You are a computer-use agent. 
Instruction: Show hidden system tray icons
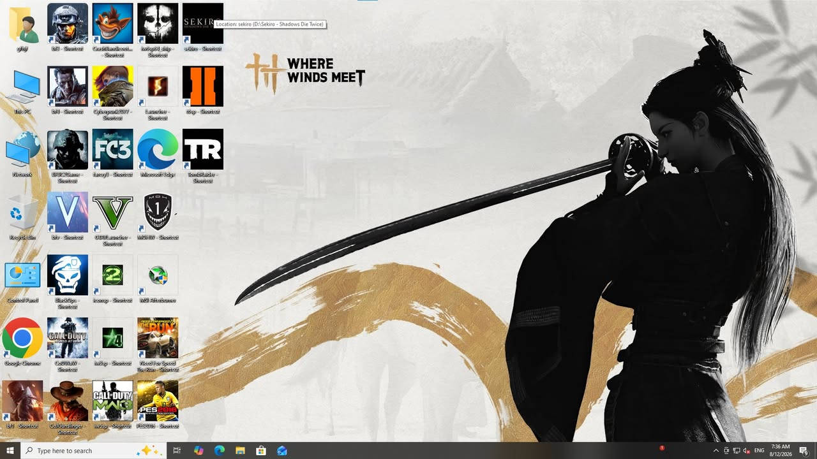[716, 451]
